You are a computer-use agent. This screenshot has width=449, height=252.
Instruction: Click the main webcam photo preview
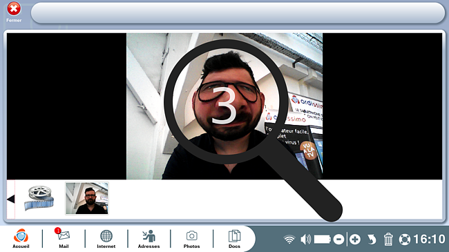[x=224, y=106]
